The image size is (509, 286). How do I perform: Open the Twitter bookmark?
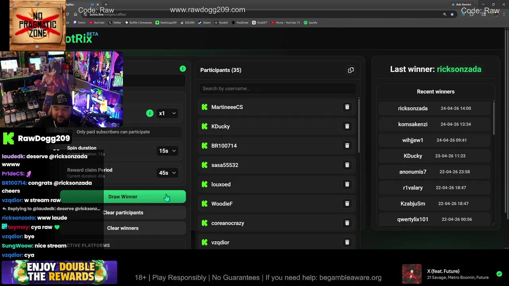point(115,23)
